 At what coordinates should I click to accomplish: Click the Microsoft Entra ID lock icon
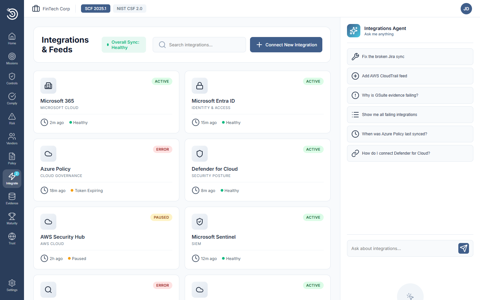(200, 86)
